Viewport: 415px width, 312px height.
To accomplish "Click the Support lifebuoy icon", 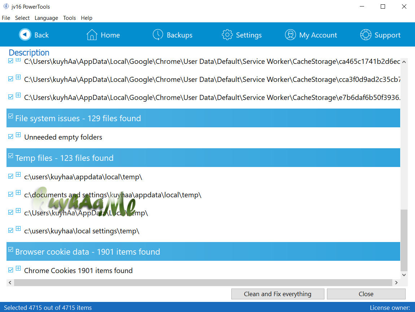I will (366, 35).
